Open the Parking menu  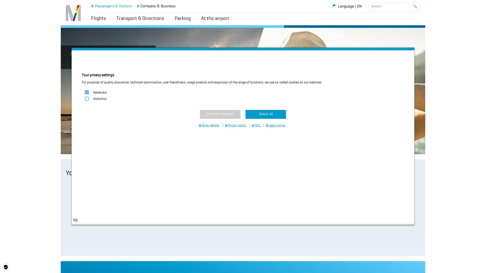183,18
